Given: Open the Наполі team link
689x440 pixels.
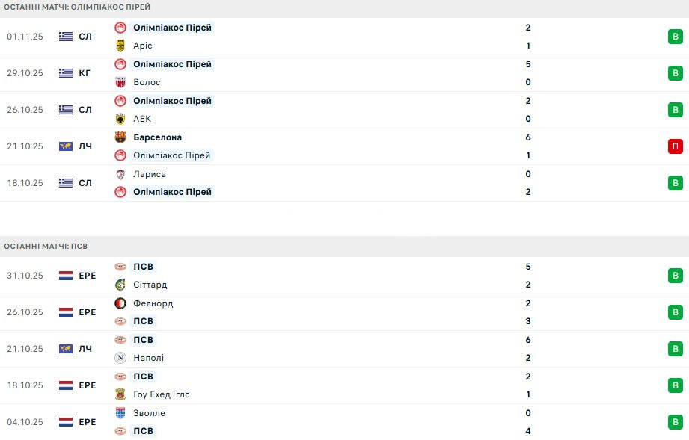Looking at the screenshot, I should pyautogui.click(x=148, y=358).
